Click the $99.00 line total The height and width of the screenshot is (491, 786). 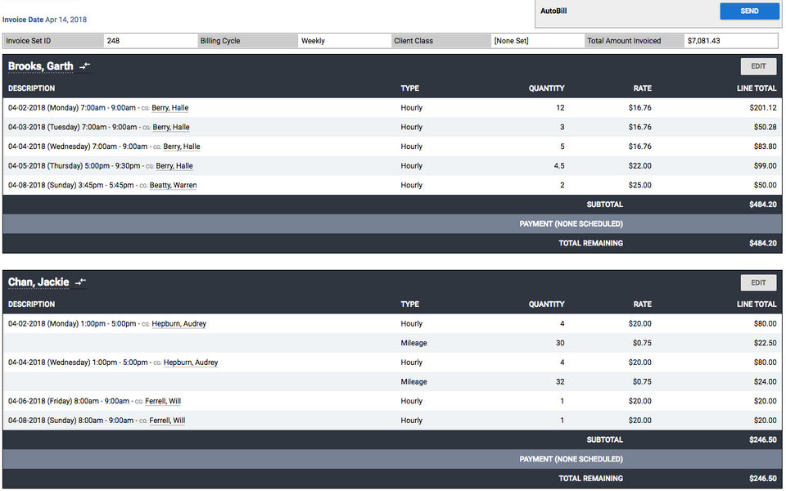pos(765,166)
